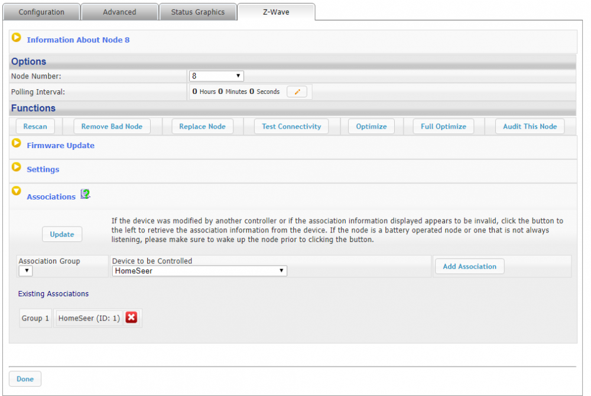Collapse Associations using its arrow icon
Viewport: 591px width, 396px height.
[17, 191]
